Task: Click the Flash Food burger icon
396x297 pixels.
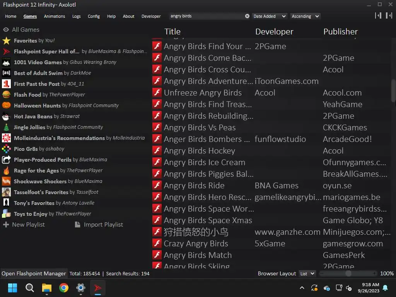Action: (6, 94)
